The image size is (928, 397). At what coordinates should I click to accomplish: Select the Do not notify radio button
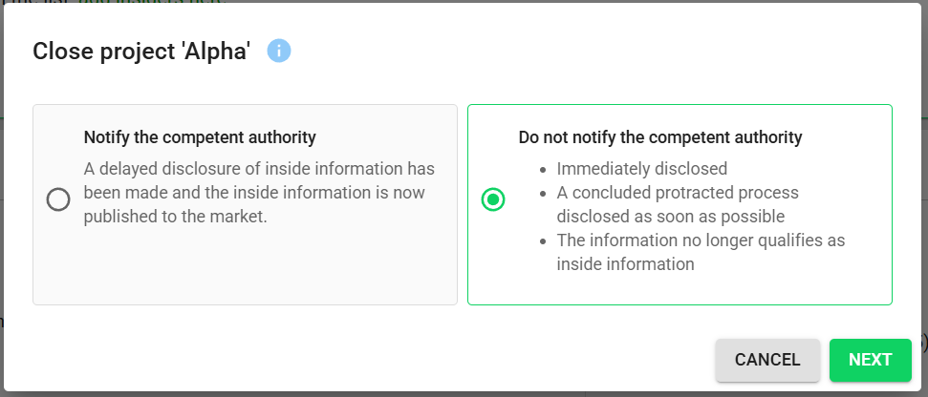point(493,199)
